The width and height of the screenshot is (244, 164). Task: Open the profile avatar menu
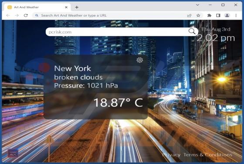point(227,15)
